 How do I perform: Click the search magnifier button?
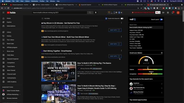[x=90, y=13]
